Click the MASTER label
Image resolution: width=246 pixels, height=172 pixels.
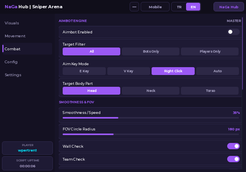coord(234,21)
